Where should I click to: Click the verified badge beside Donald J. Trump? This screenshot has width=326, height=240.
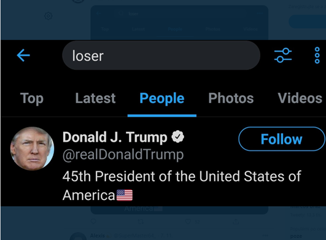(178, 137)
